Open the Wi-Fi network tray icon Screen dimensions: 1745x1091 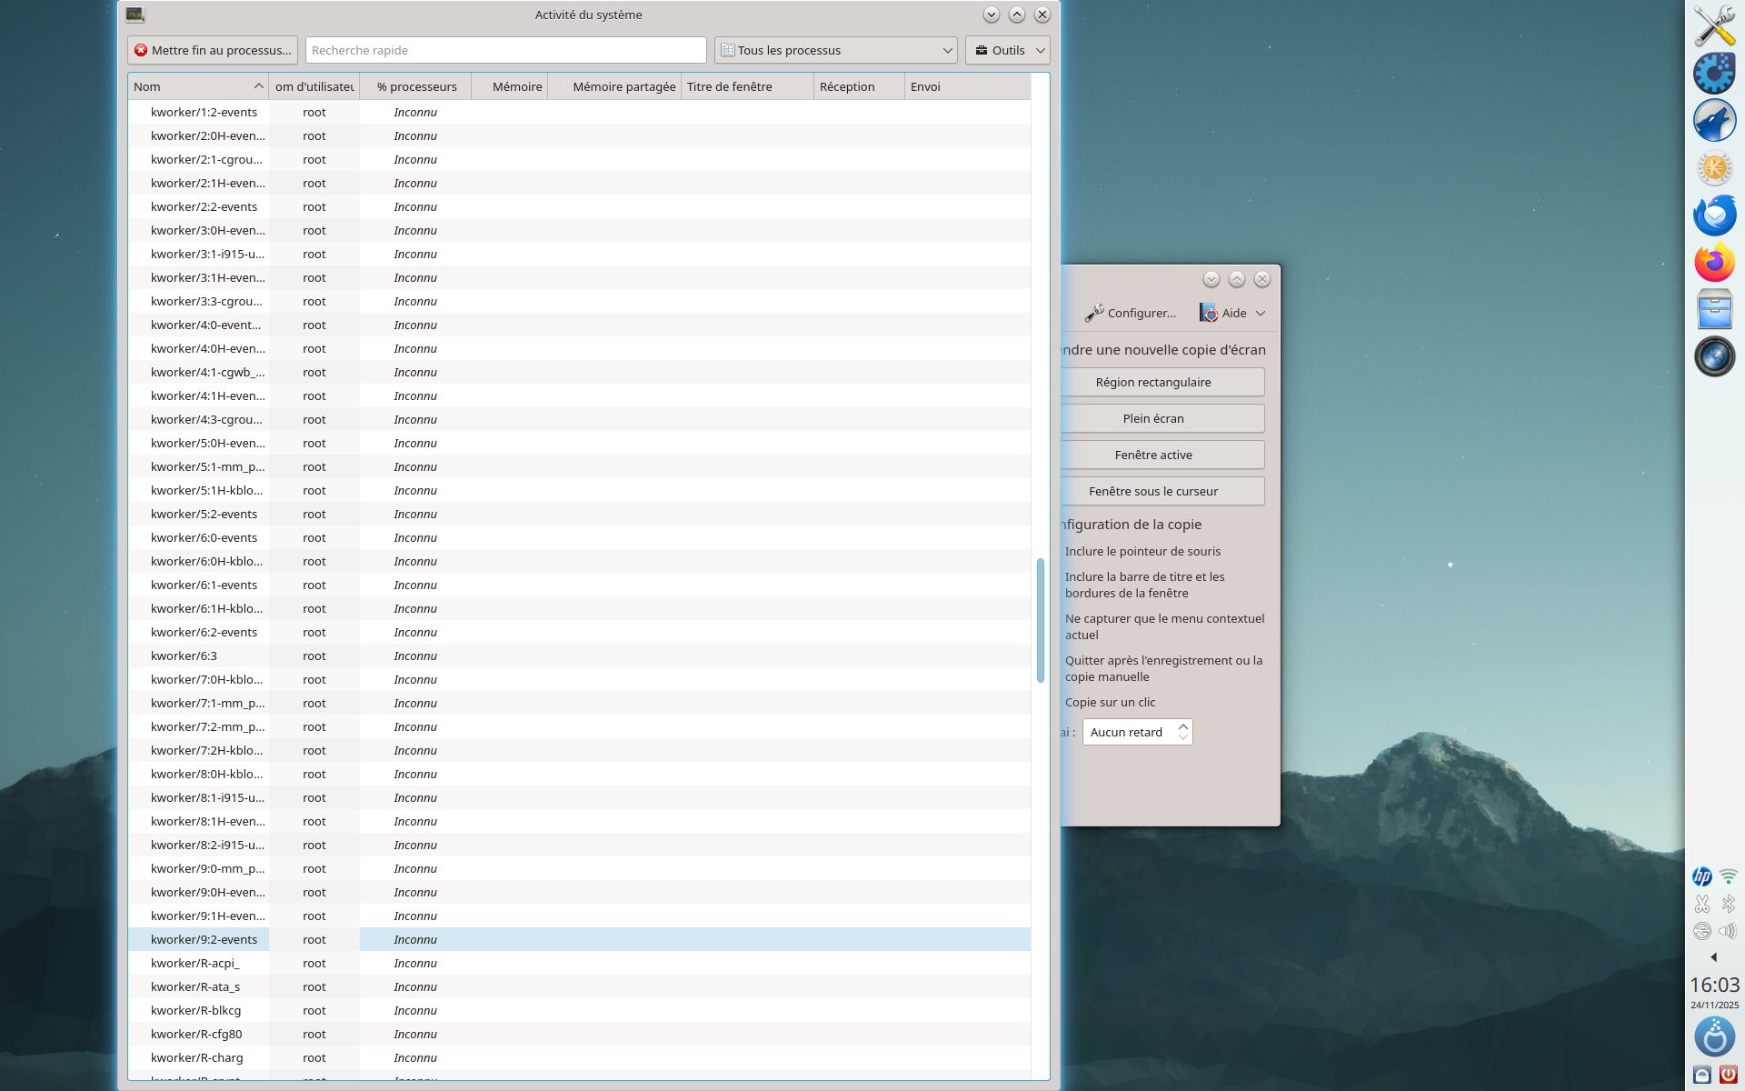coord(1728,876)
